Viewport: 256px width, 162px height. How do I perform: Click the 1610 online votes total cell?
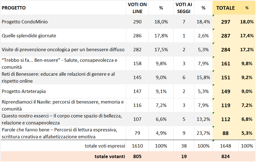tap(137, 146)
